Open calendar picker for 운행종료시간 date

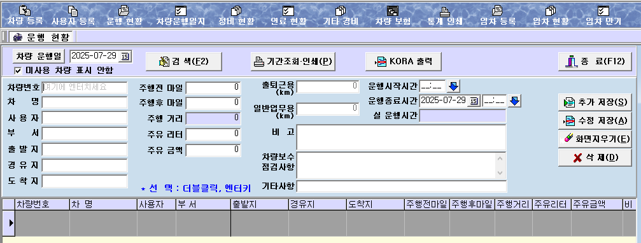(x=474, y=101)
